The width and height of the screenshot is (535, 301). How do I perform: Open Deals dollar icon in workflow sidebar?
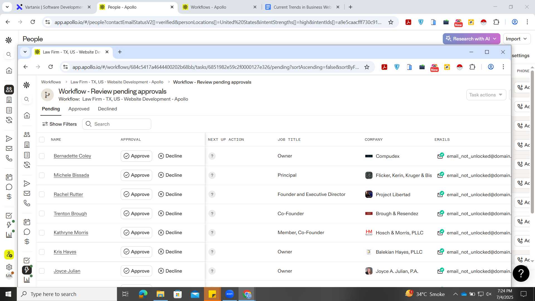tap(27, 242)
